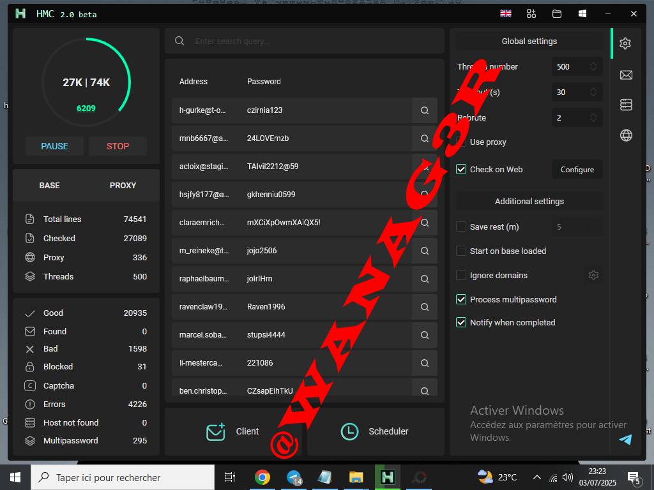Image resolution: width=654 pixels, height=490 pixels.
Task: Click the Total lines value 74541
Action: [135, 219]
